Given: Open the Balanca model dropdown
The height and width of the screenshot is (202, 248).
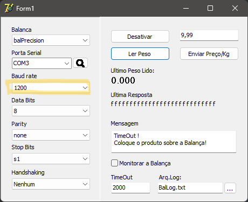Looking at the screenshot, I should click(x=51, y=40).
